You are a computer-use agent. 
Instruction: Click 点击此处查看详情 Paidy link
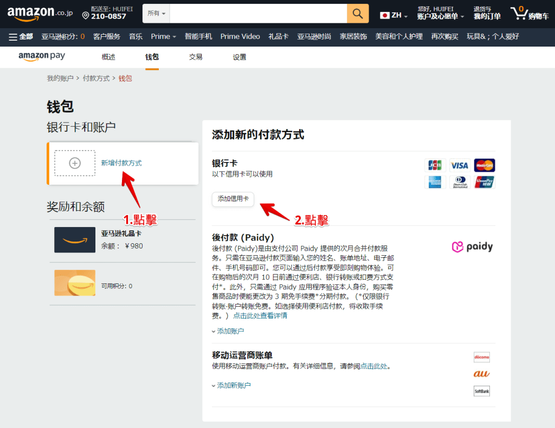coord(260,315)
